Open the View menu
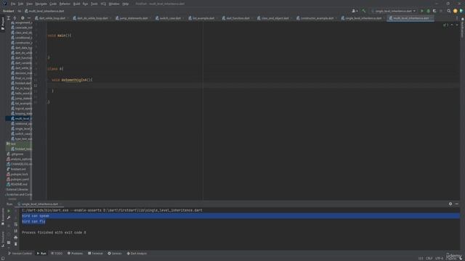The width and height of the screenshot is (465, 261). [29, 4]
